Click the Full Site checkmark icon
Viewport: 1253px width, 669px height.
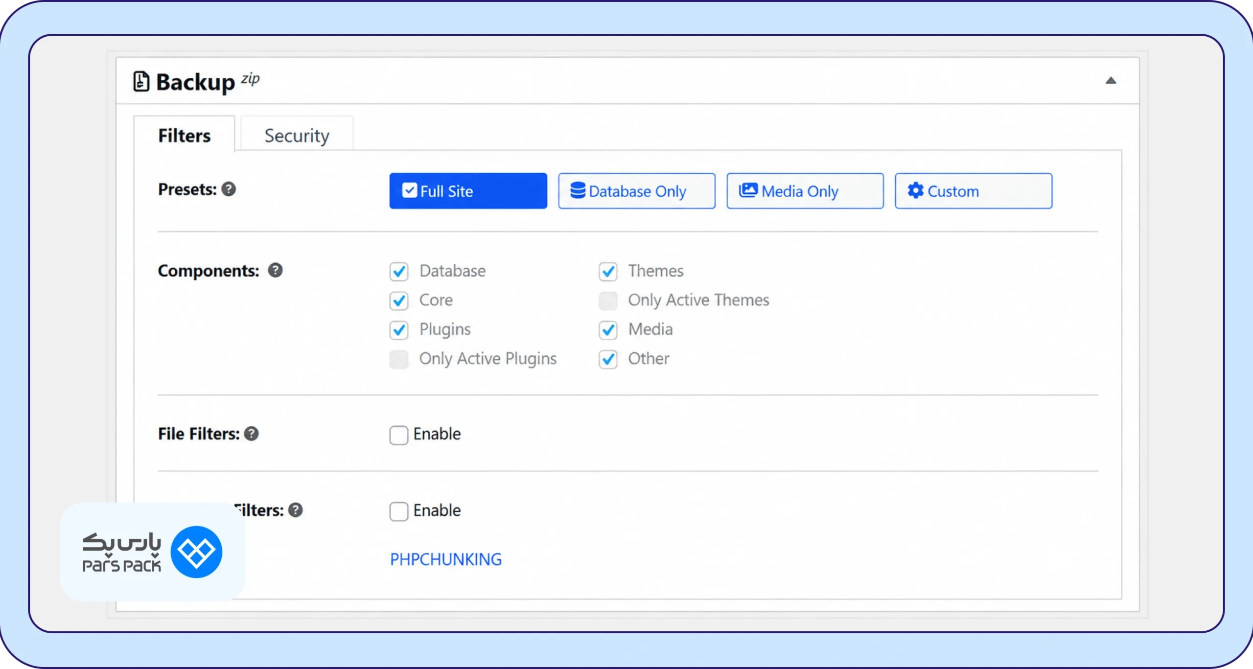pyautogui.click(x=409, y=190)
